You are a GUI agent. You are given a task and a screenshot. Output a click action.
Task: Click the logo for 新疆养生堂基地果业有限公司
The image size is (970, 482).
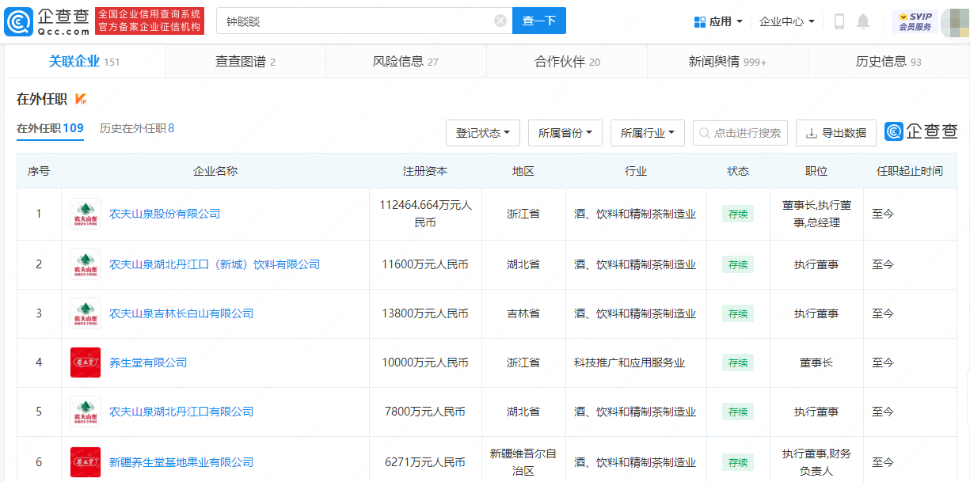point(86,462)
